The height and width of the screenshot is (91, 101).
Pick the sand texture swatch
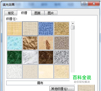click(x=62, y=43)
